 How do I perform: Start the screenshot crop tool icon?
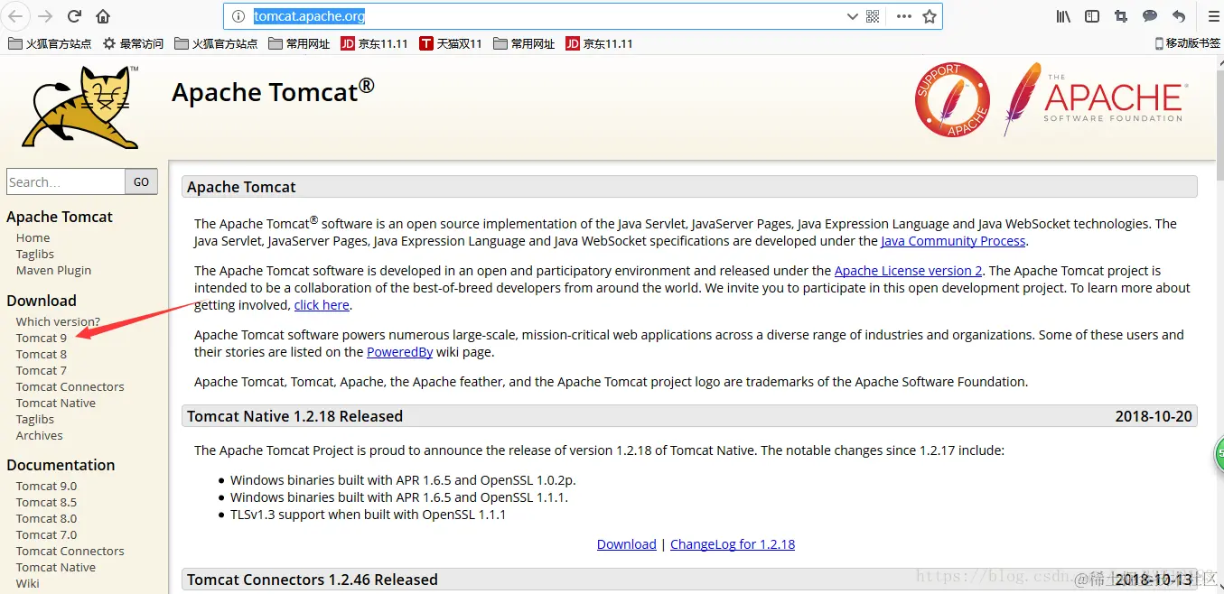(1121, 16)
